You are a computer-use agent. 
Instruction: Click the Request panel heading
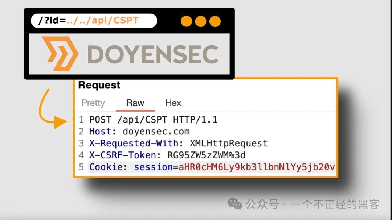click(99, 85)
